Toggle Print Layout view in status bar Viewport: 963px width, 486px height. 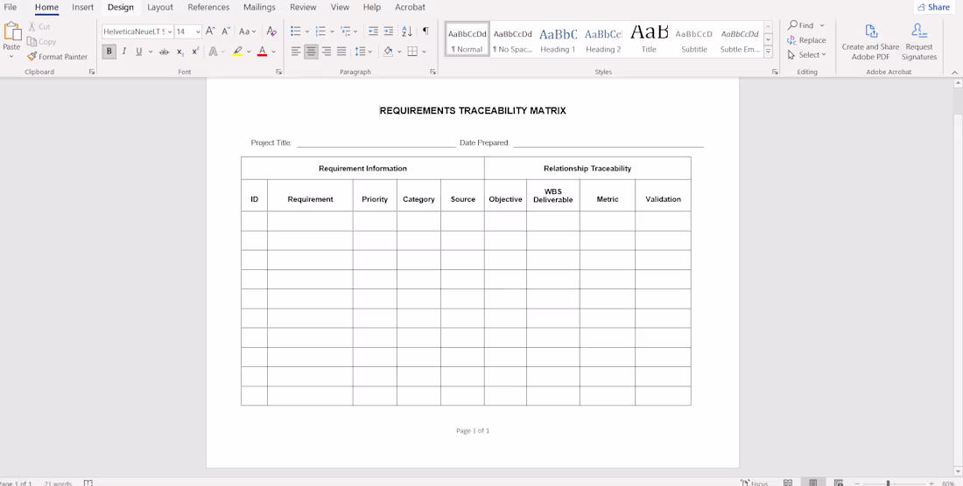(x=812, y=483)
